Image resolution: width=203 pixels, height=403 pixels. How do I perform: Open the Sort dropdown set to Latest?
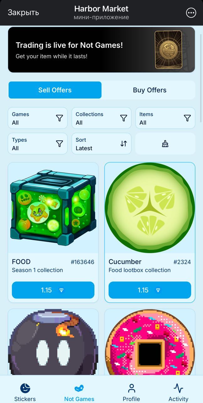click(x=101, y=144)
